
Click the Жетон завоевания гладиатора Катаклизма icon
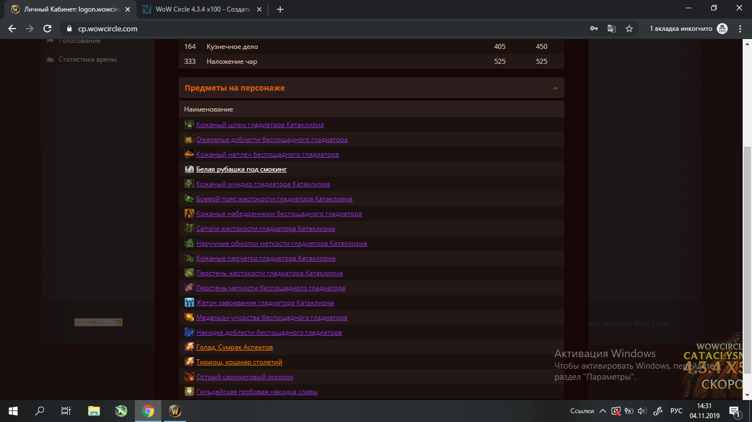click(189, 303)
